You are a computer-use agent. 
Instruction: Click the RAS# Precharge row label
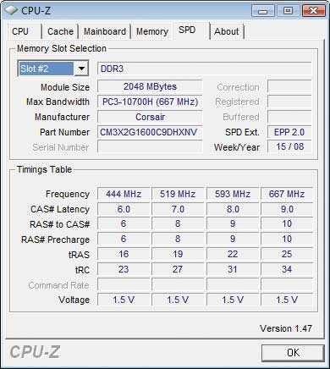[x=55, y=240]
